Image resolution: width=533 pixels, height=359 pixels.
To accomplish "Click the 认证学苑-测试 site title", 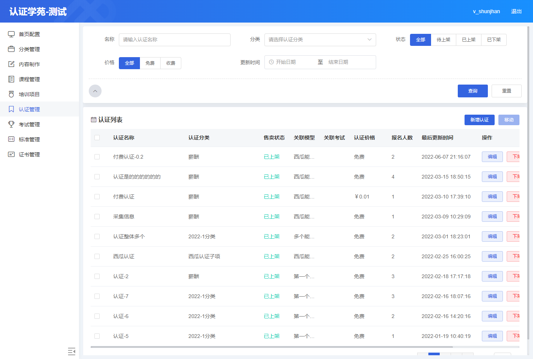I will 38,12.
